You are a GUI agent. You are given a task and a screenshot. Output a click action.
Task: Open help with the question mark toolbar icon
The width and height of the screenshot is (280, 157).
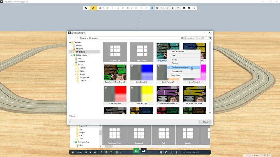195,8
